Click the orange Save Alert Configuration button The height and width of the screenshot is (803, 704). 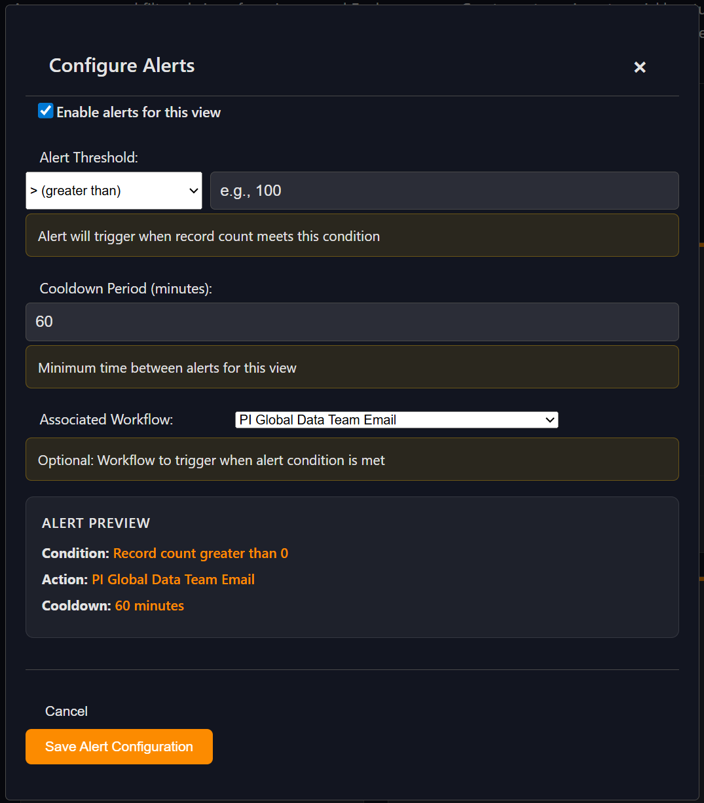pyautogui.click(x=119, y=746)
